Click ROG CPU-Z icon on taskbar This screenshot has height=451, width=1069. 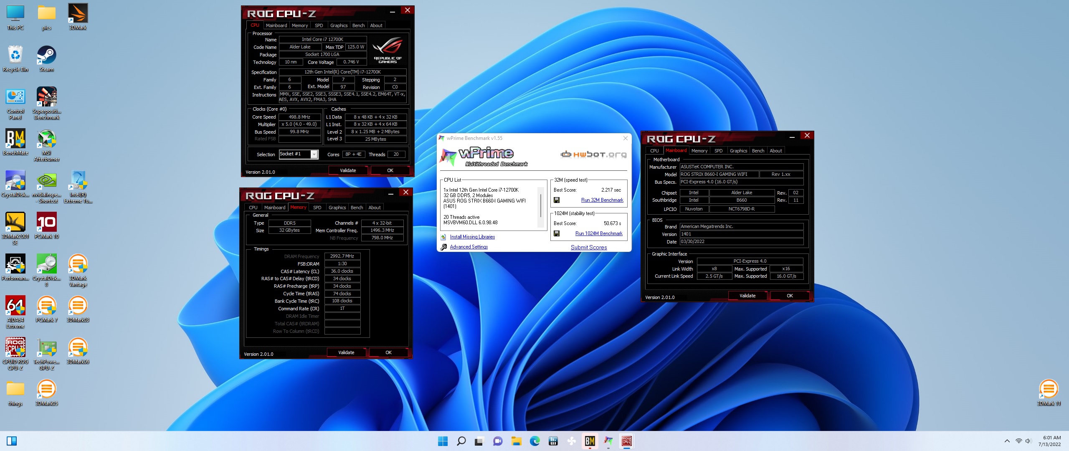626,441
